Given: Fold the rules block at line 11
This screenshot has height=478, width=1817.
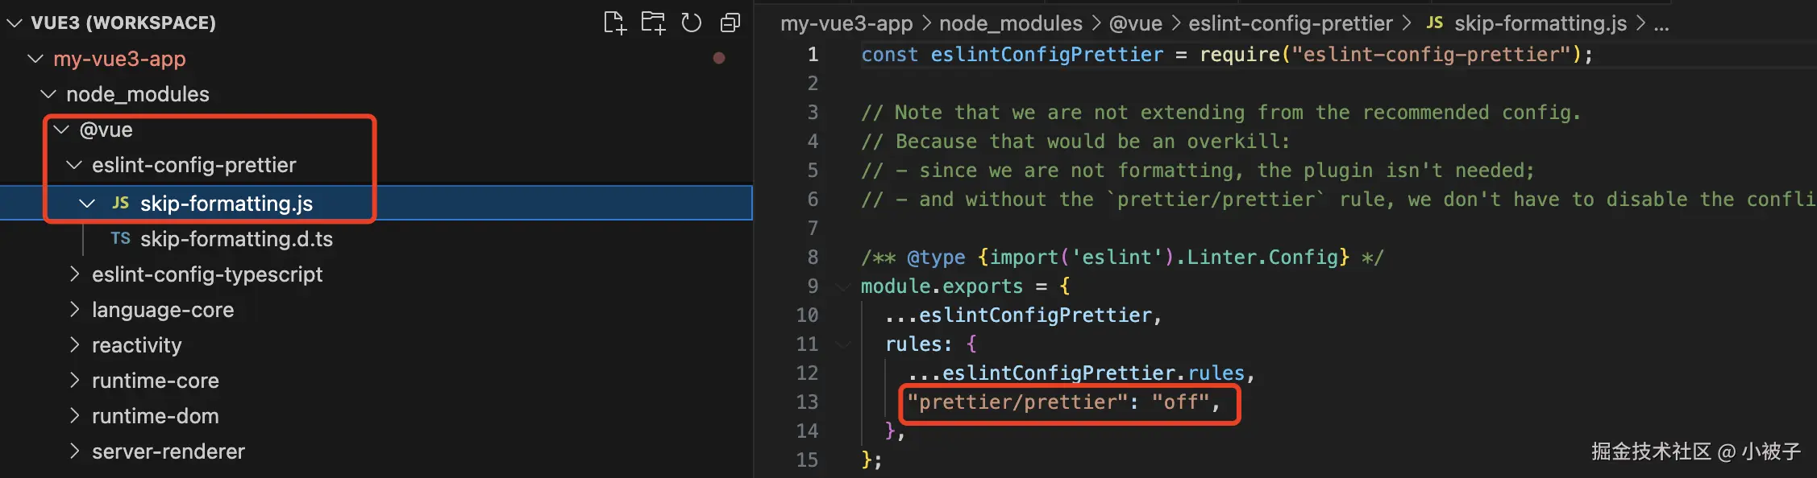Looking at the screenshot, I should pos(843,344).
